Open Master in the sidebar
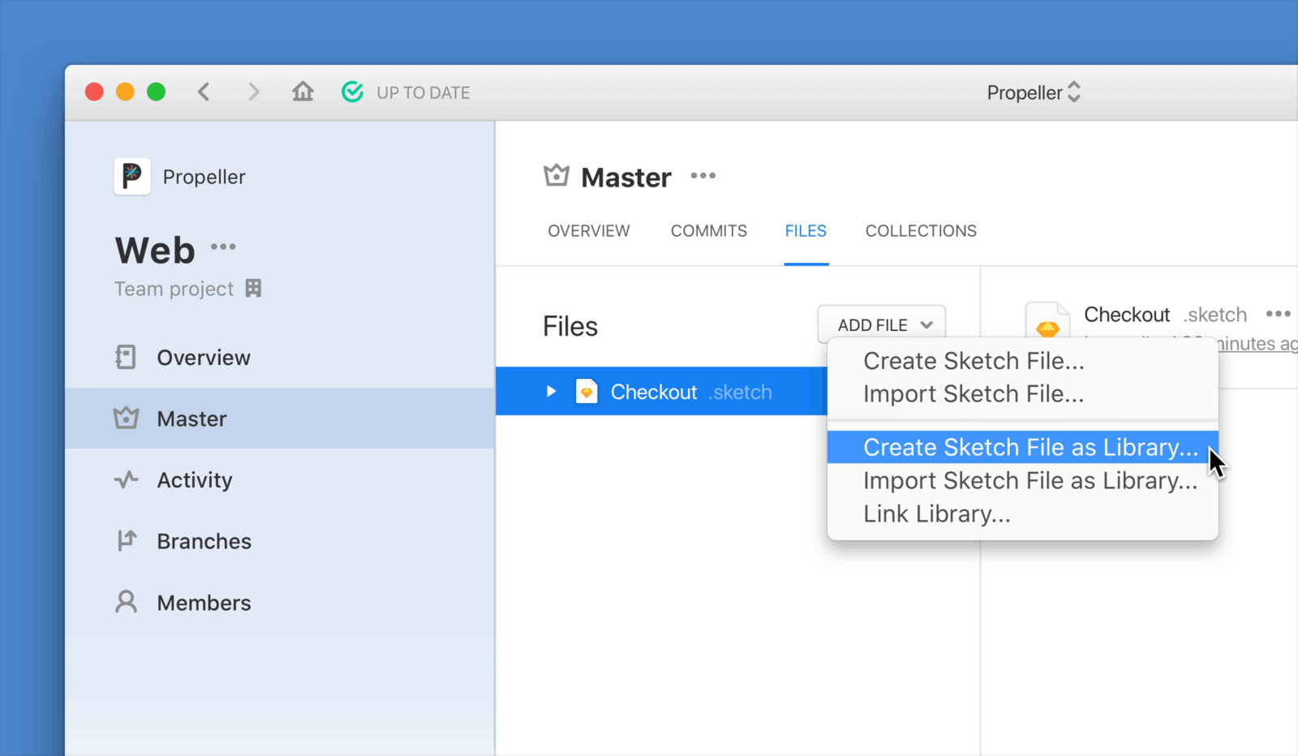 click(x=280, y=418)
